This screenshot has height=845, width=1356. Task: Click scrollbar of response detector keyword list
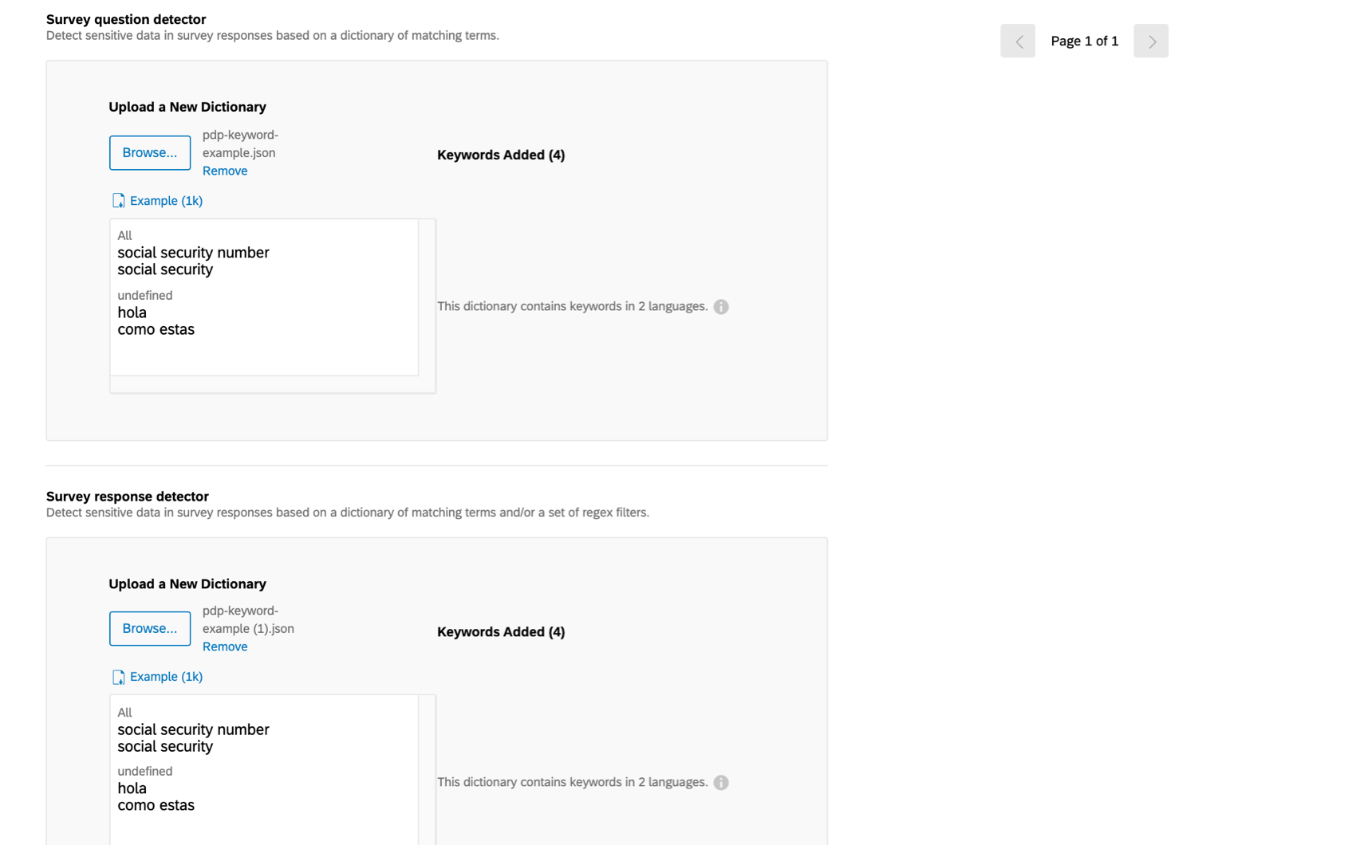[428, 770]
